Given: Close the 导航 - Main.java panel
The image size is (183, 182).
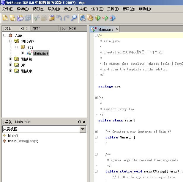Looking at the screenshot, I should [84, 122].
